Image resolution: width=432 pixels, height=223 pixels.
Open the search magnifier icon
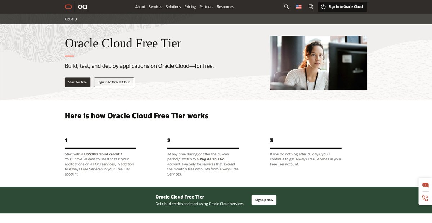coord(287,6)
